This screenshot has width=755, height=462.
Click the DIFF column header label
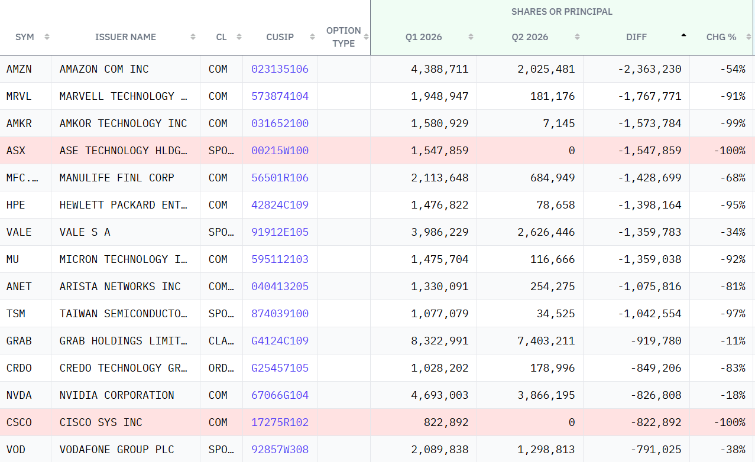point(636,37)
